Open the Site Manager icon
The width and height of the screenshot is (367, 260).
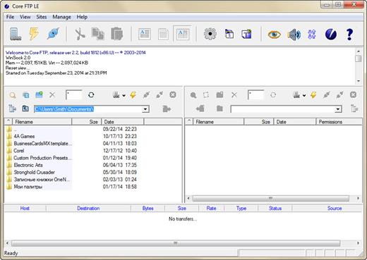pyautogui.click(x=16, y=34)
